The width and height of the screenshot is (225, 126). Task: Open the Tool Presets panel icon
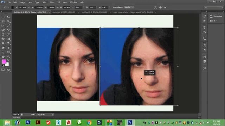pos(205,68)
